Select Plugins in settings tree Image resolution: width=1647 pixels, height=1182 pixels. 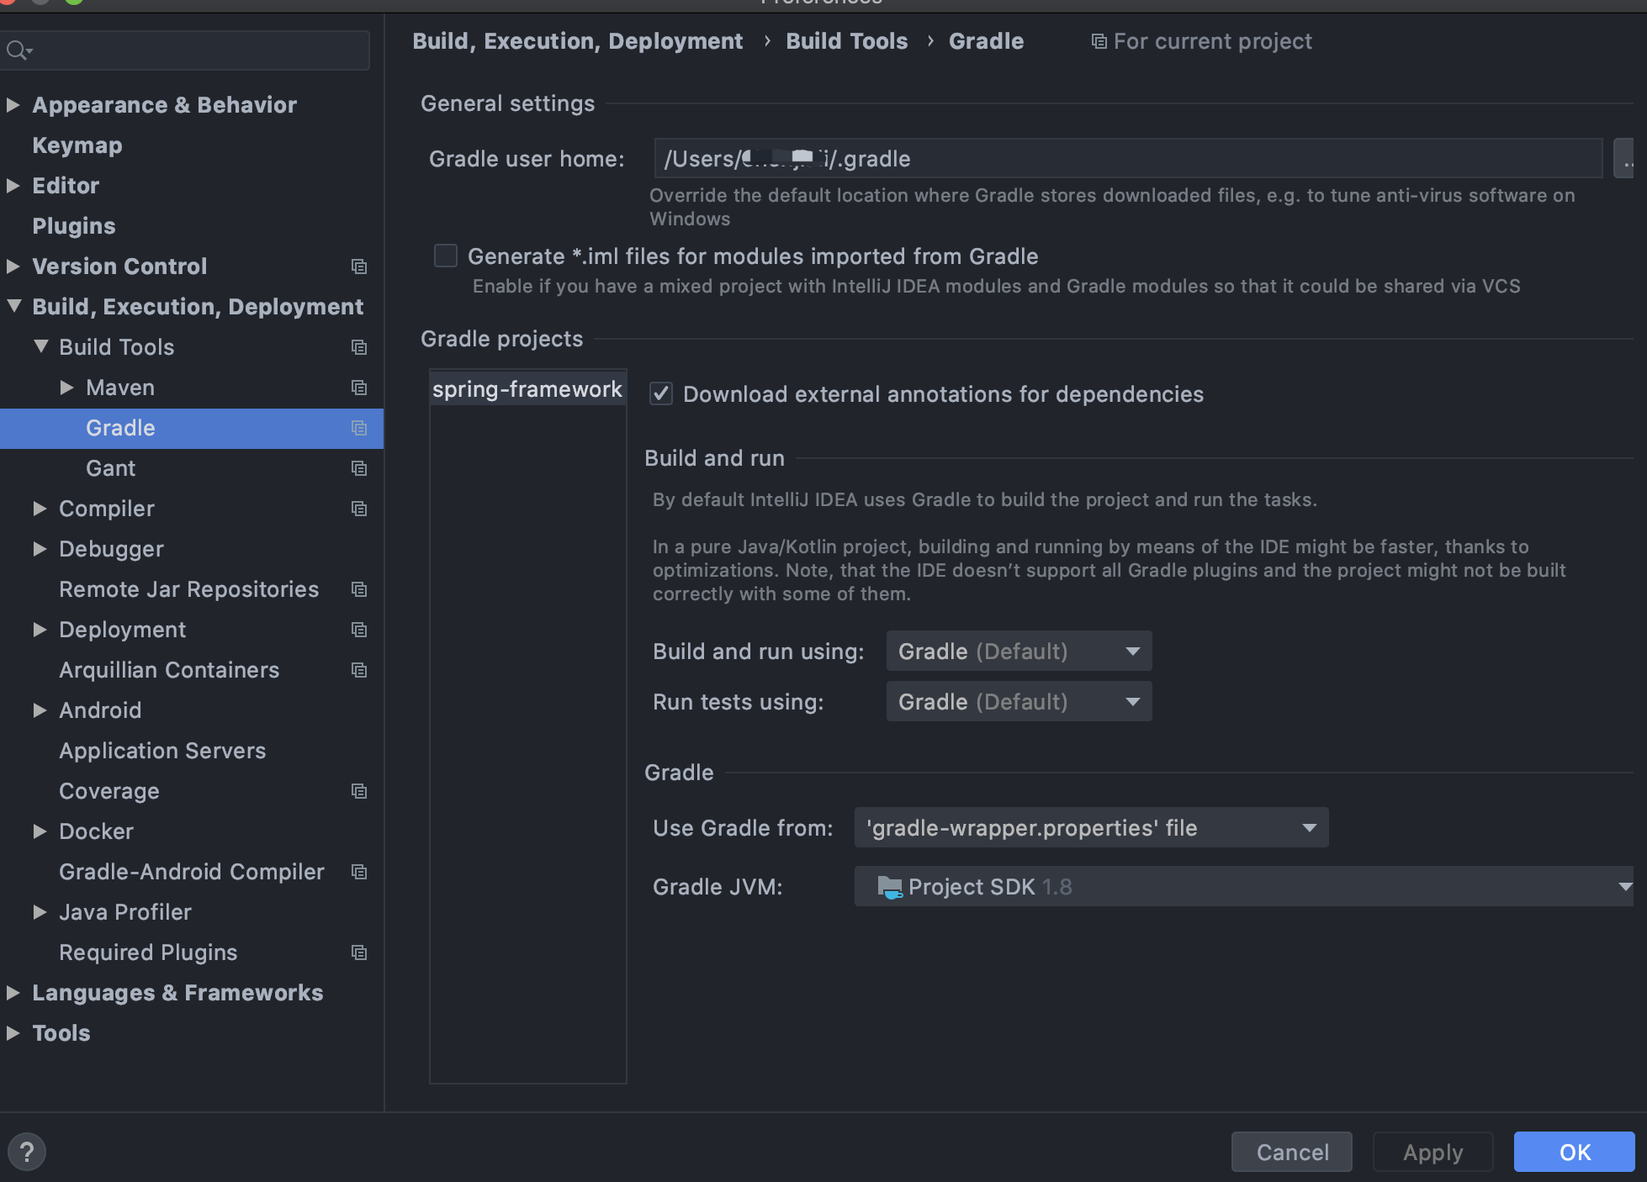pos(74,226)
